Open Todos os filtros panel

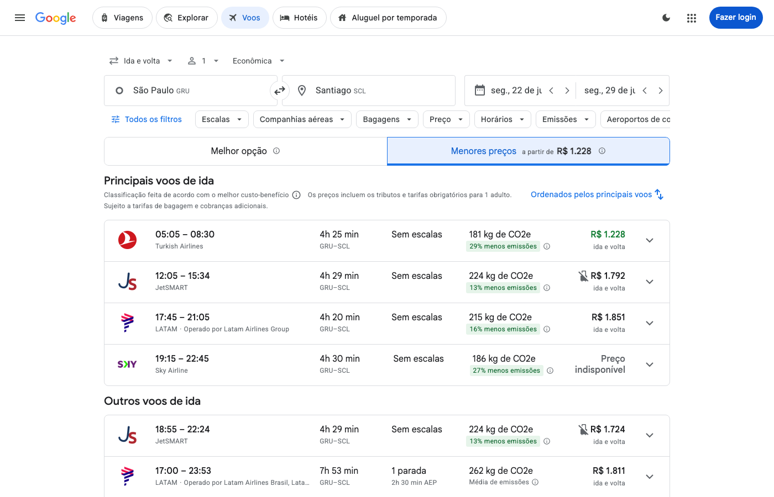(x=147, y=119)
